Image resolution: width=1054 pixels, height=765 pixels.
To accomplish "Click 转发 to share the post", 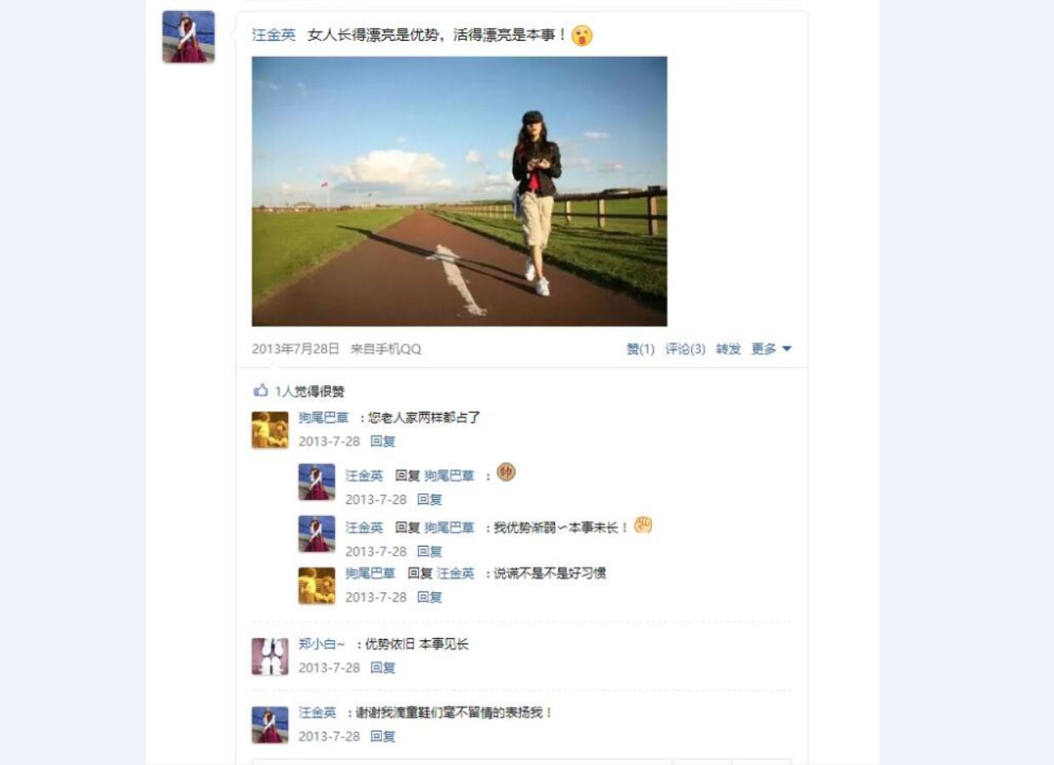I will pos(728,349).
